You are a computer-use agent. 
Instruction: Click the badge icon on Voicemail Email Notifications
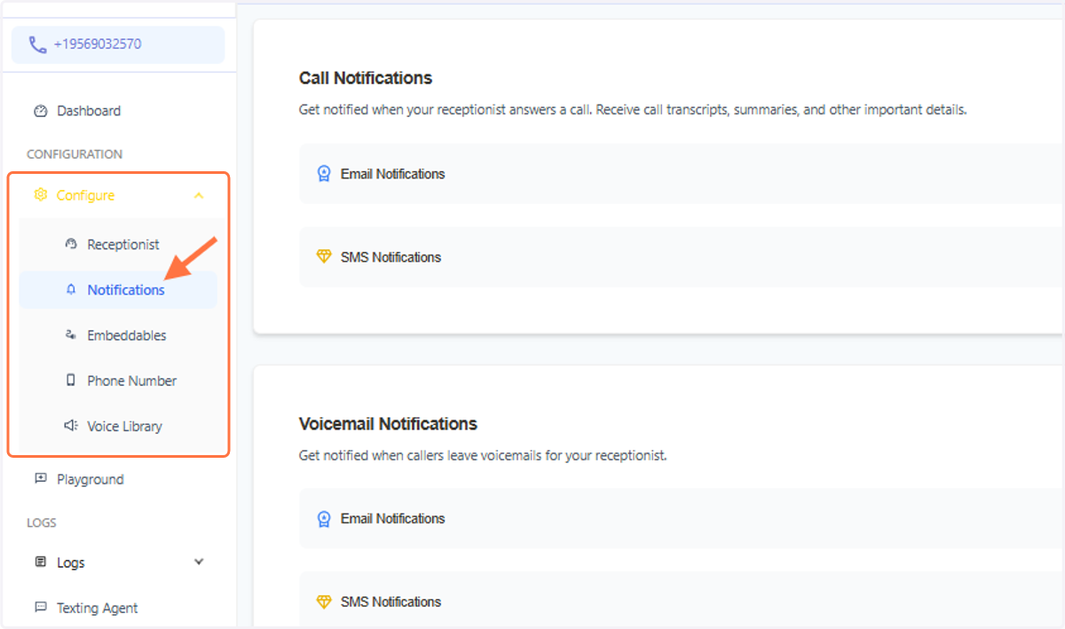click(x=324, y=518)
